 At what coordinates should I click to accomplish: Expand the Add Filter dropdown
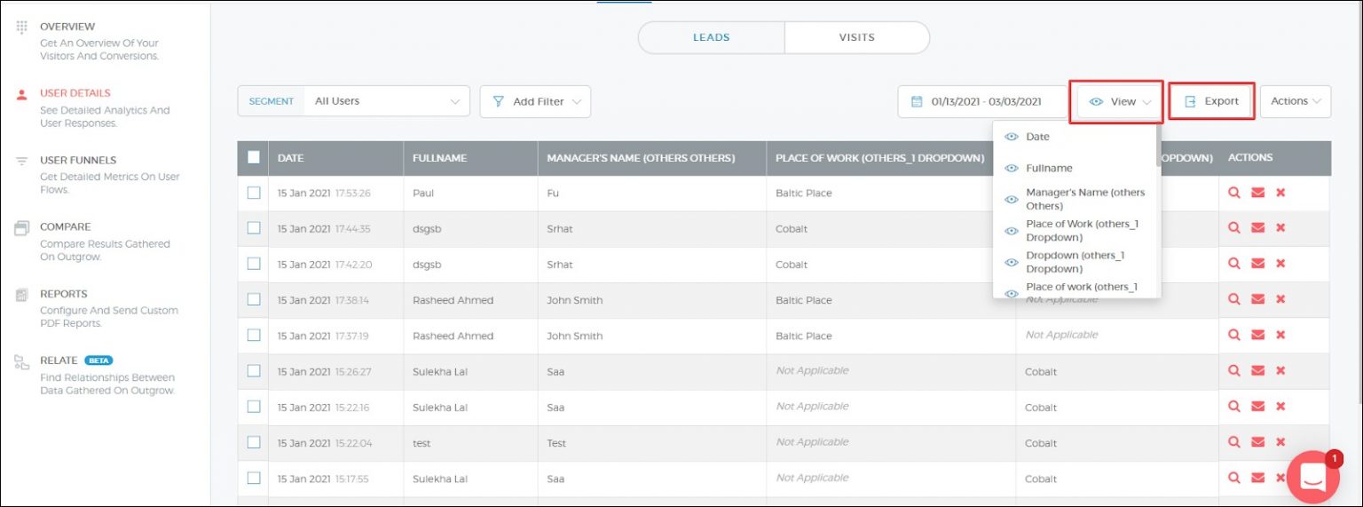[x=535, y=101]
